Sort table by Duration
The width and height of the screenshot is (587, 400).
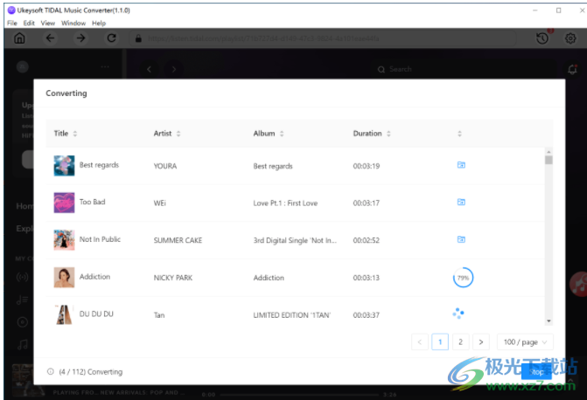tap(388, 134)
